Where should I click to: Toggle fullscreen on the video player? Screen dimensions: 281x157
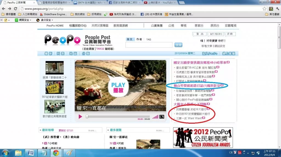tap(162, 117)
